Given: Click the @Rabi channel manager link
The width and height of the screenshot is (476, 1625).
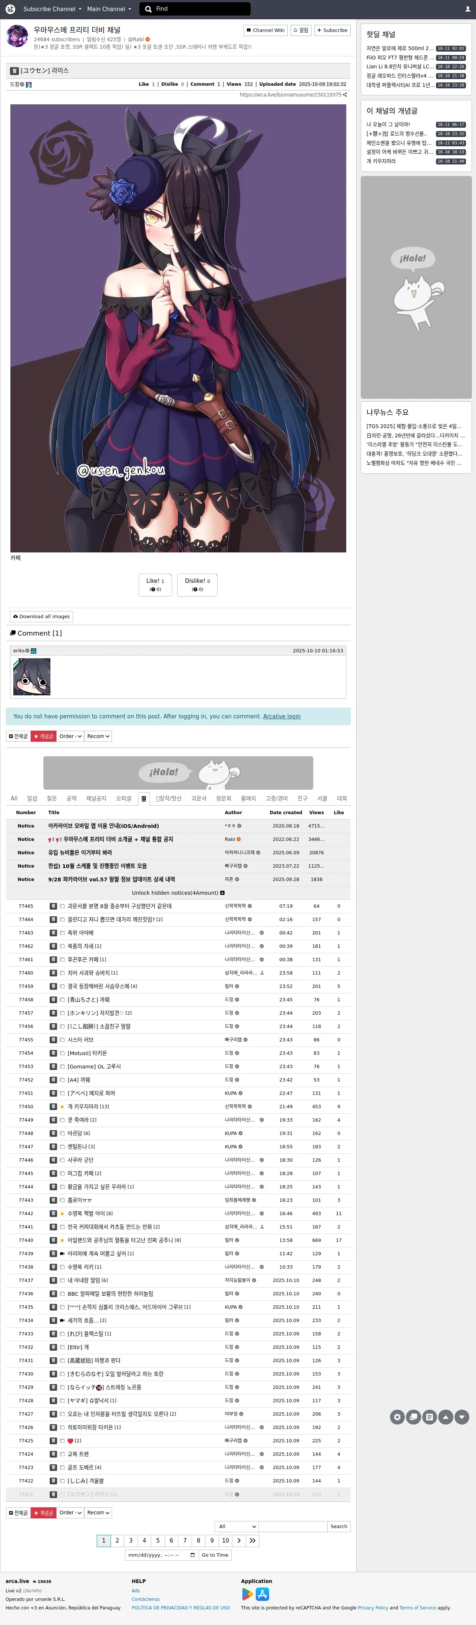Looking at the screenshot, I should tap(136, 39).
